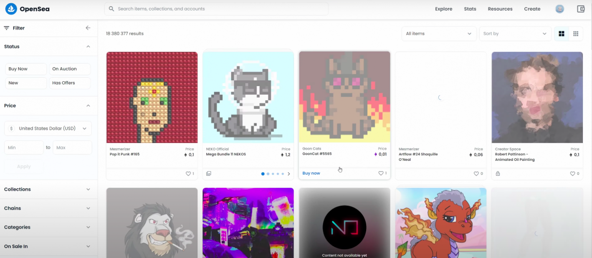Screen dimensions: 592x258
Task: Click the 0,06 price on Artflow #24
Action: tap(476, 154)
